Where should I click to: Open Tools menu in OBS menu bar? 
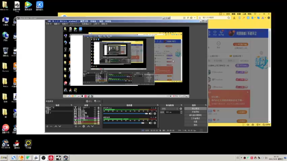tap(96, 24)
